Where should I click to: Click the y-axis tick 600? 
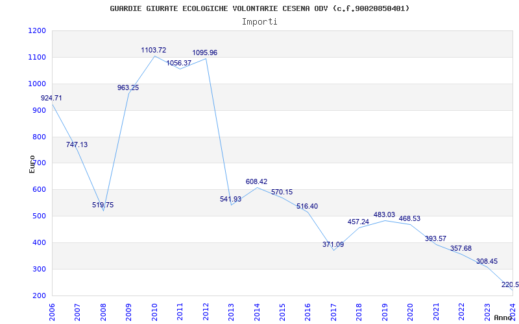[x=39, y=189]
